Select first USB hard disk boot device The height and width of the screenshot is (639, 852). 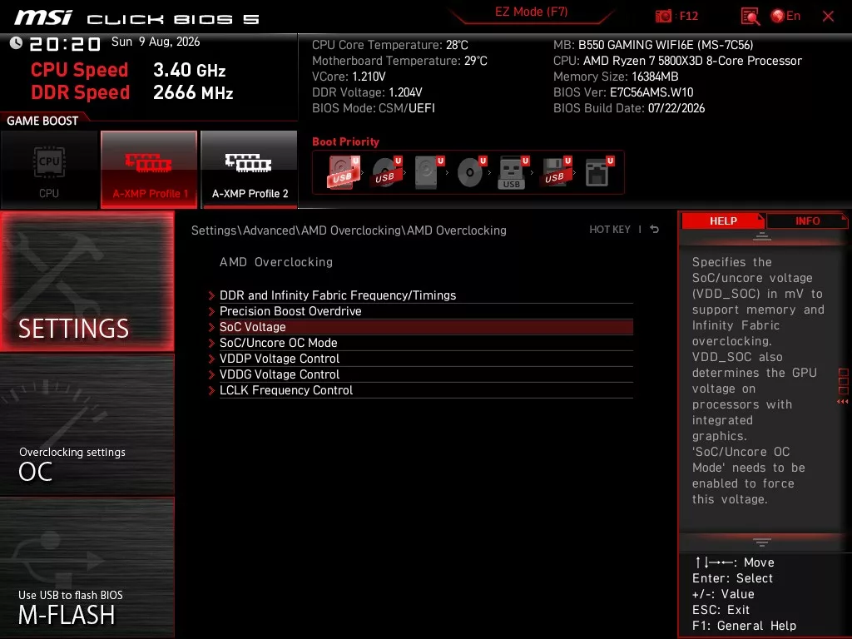tap(343, 172)
